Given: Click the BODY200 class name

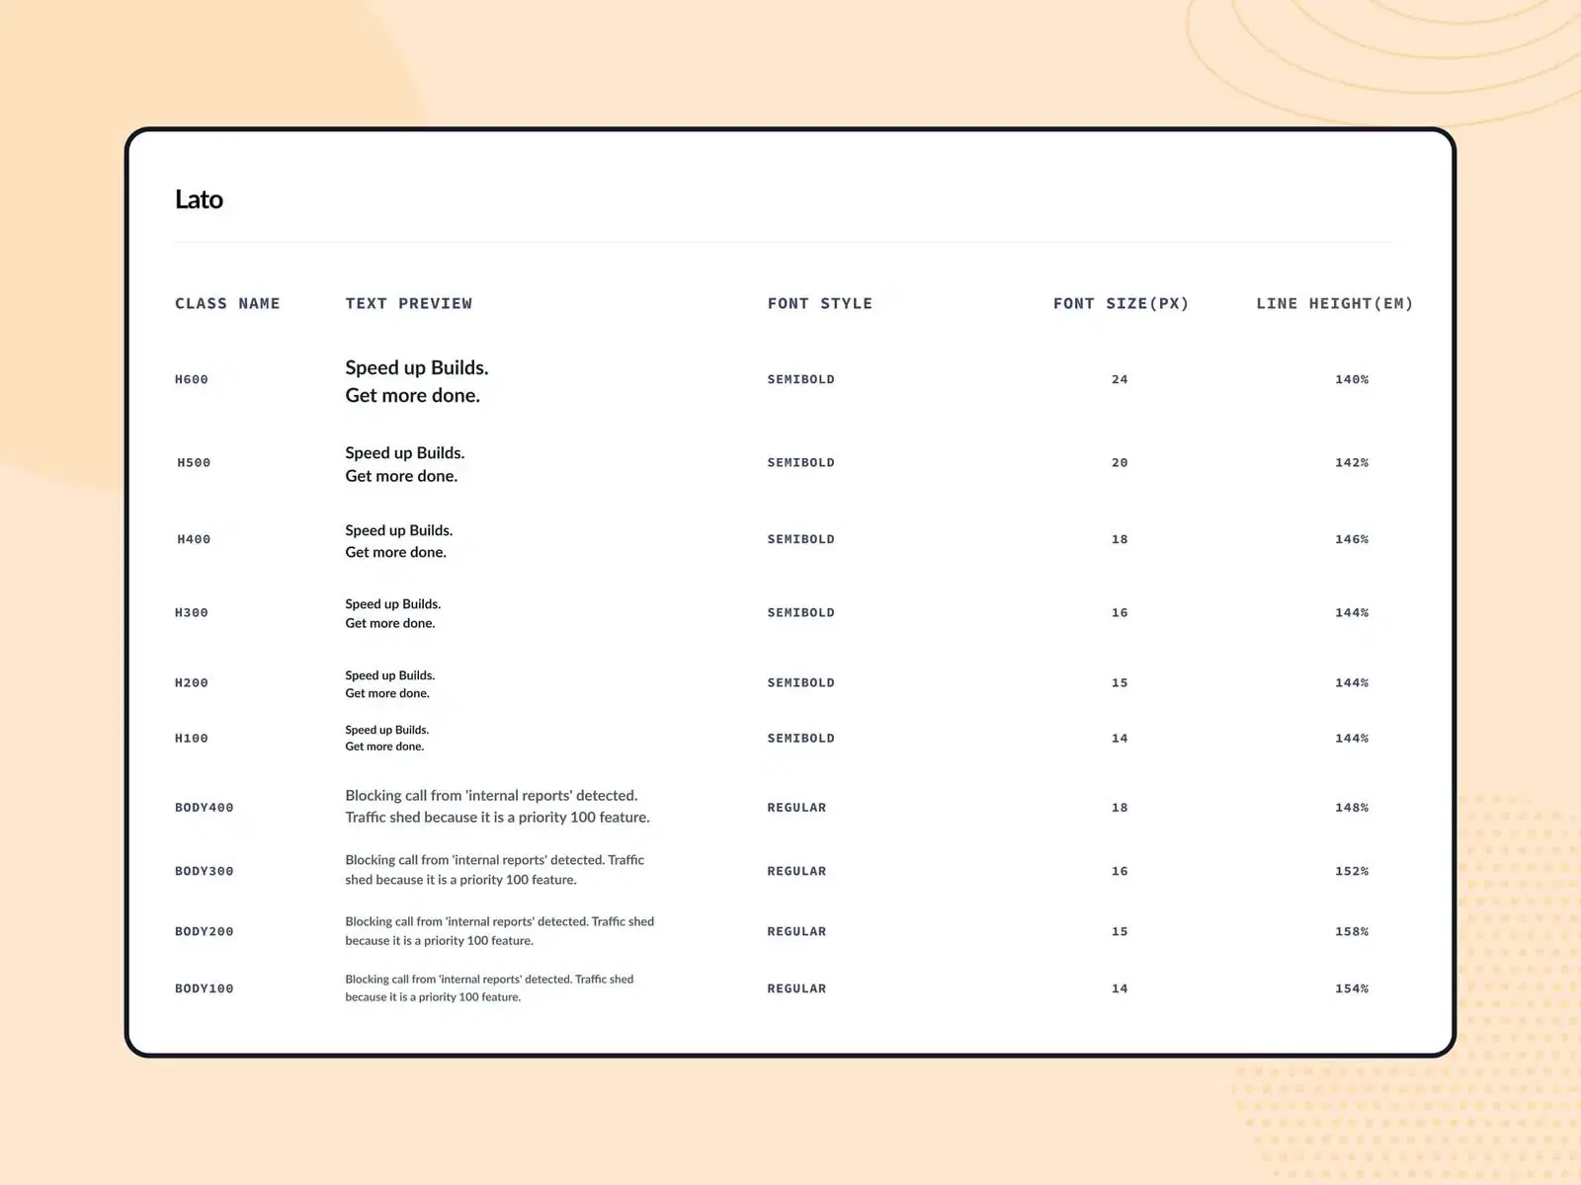Looking at the screenshot, I should click(x=205, y=931).
